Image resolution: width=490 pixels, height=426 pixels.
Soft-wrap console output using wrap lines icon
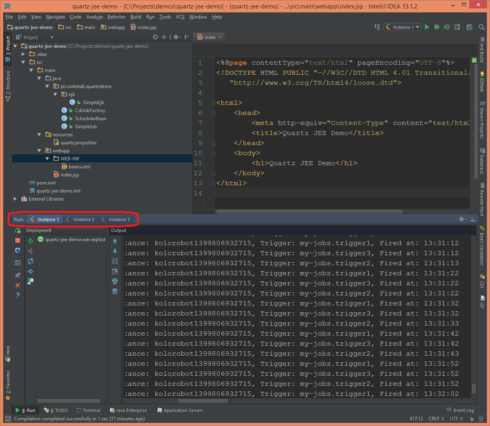click(x=115, y=261)
